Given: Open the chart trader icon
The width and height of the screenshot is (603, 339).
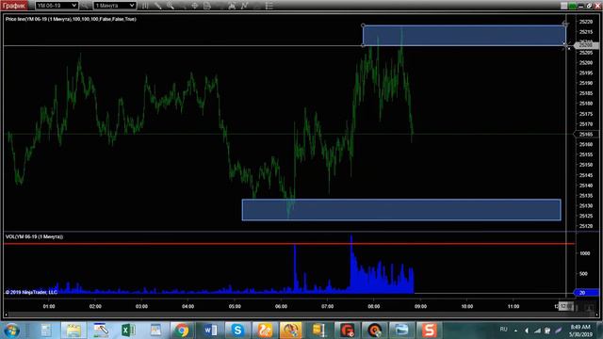Looking at the screenshot, I should pyautogui.click(x=232, y=6).
